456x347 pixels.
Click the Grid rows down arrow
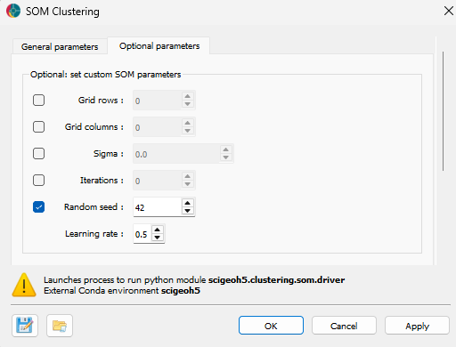point(187,104)
